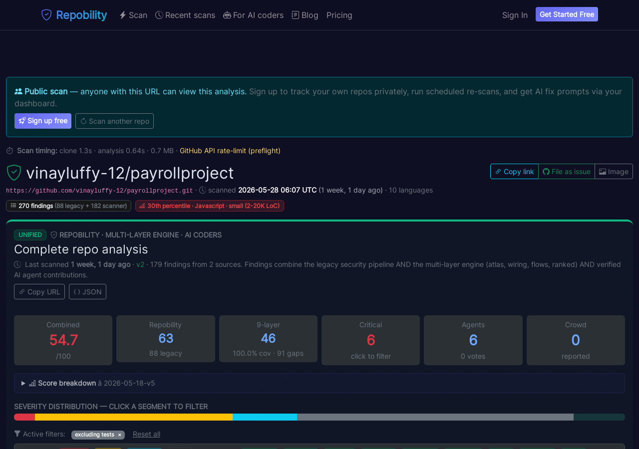The height and width of the screenshot is (449, 639).
Task: Click the 10 languages text
Action: click(x=411, y=190)
